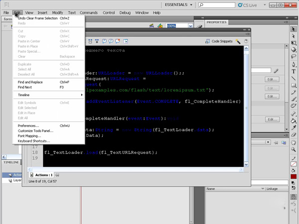Select the black arrow Selection tool
This screenshot has width=299, height=224.
pyautogui.click(x=294, y=29)
